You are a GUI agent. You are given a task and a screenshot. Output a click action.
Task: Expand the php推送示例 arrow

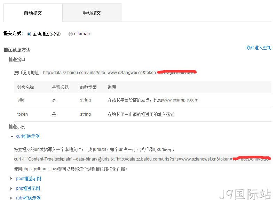11,188
